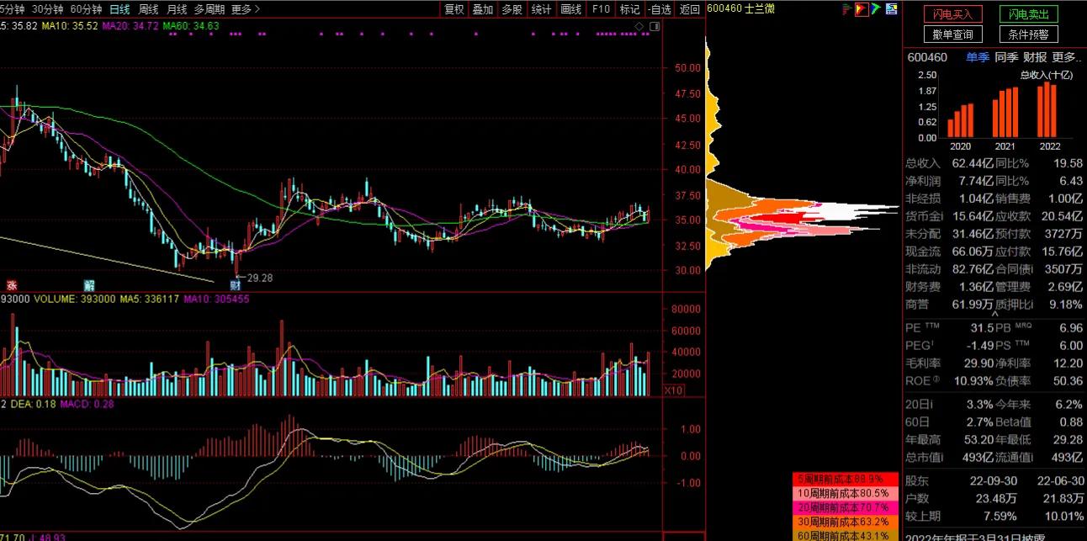
Task: Open the 复权 price adjustment menu
Action: (x=454, y=9)
